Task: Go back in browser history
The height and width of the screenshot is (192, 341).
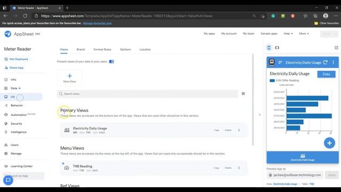Action: tap(5, 16)
